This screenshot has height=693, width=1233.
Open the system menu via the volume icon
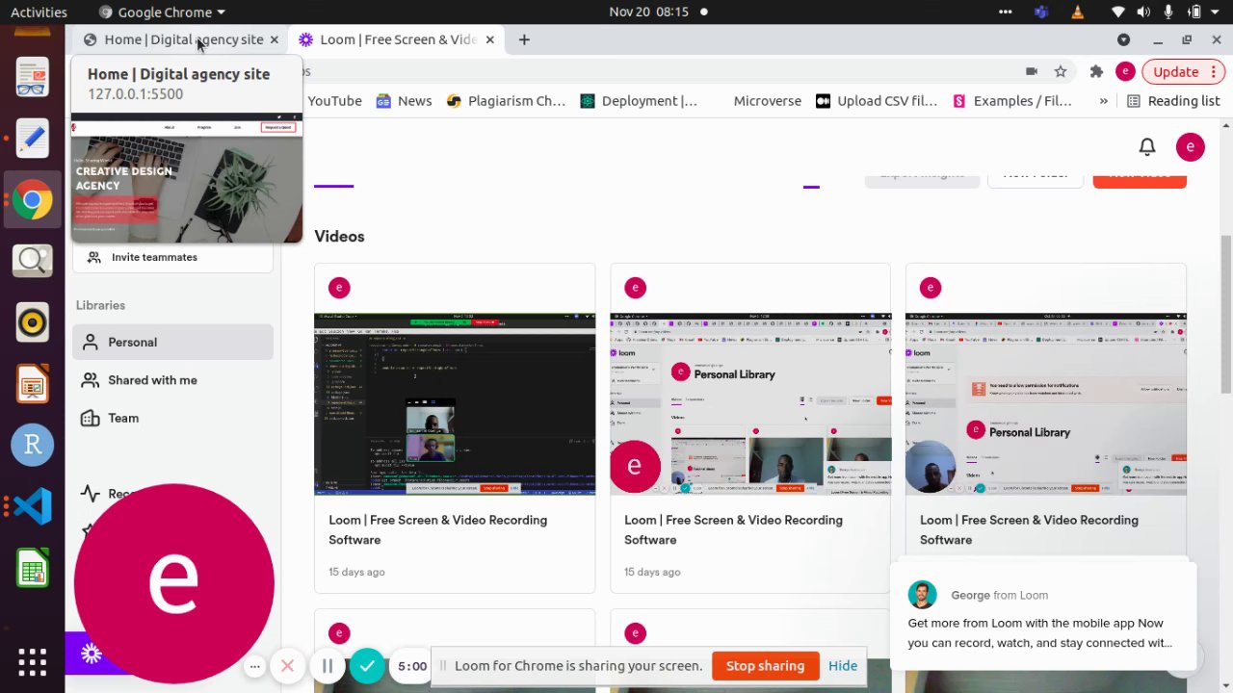(1142, 12)
